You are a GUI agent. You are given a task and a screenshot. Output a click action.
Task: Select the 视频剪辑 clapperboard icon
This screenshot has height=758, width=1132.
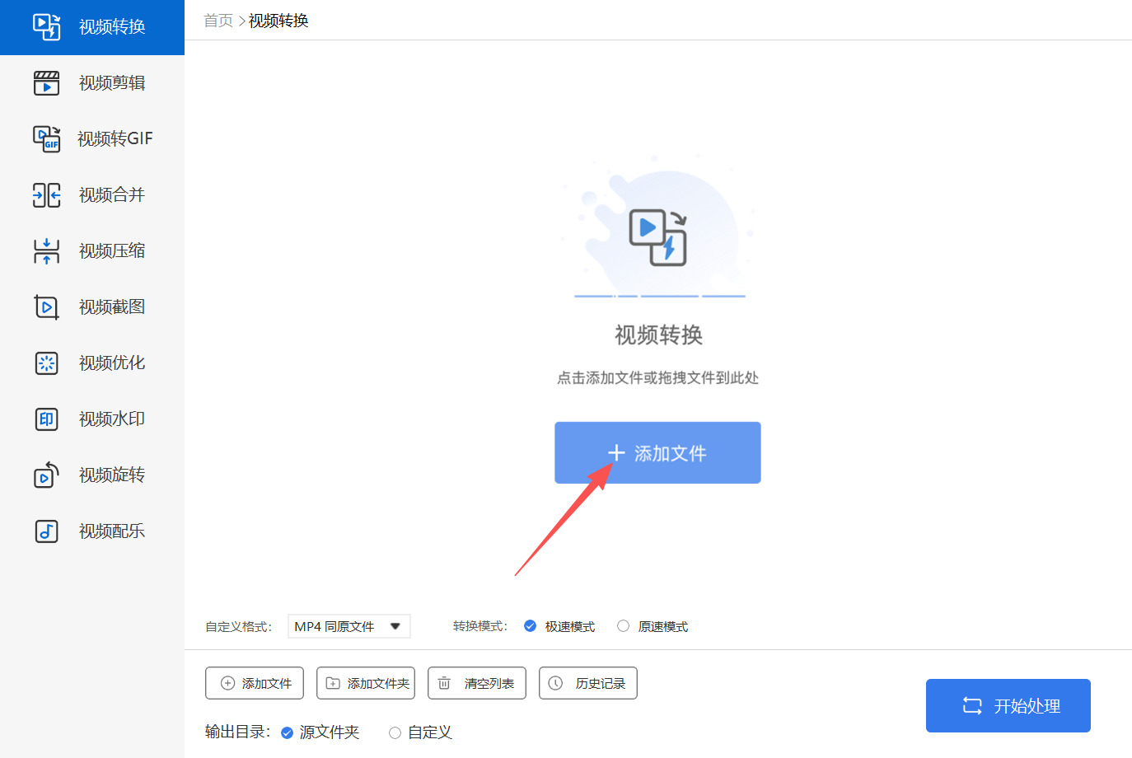click(46, 82)
